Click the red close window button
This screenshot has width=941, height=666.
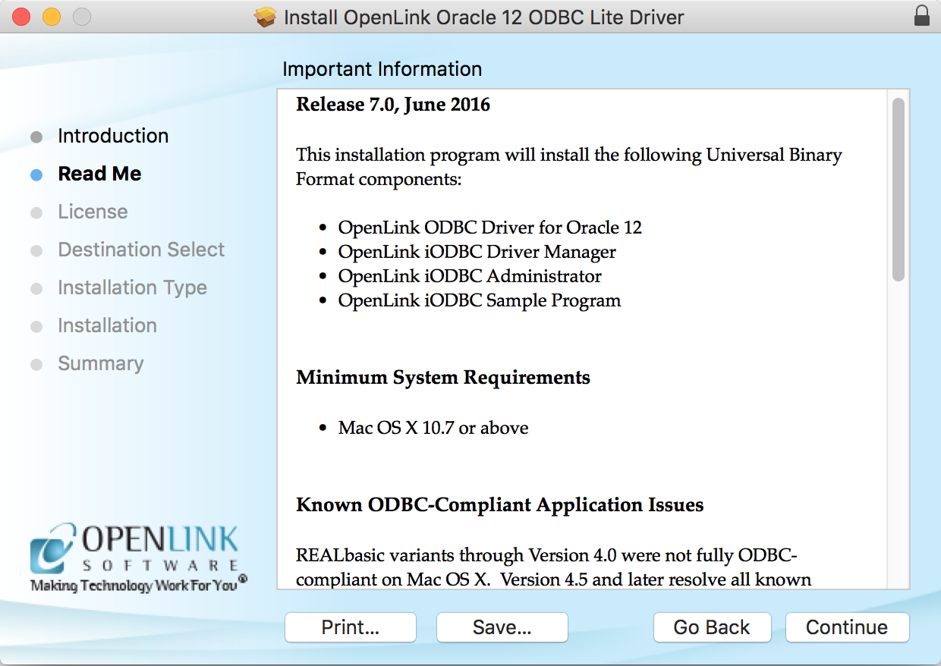[x=21, y=17]
